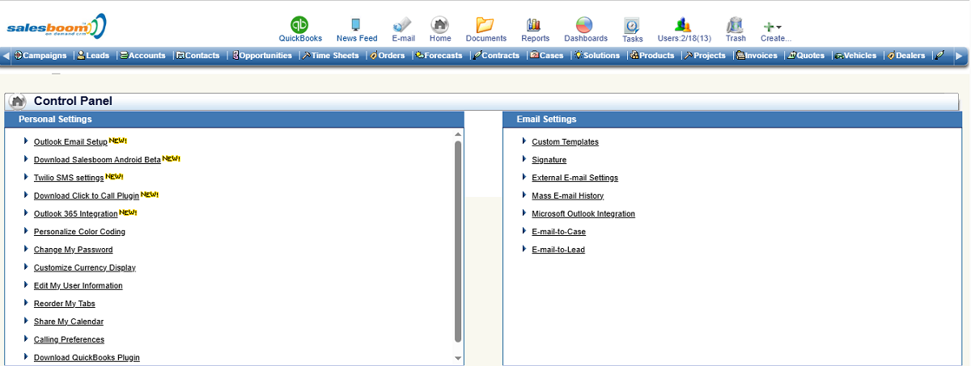Click Personal Settings scrollbar down arrow
The image size is (971, 366).
click(458, 358)
